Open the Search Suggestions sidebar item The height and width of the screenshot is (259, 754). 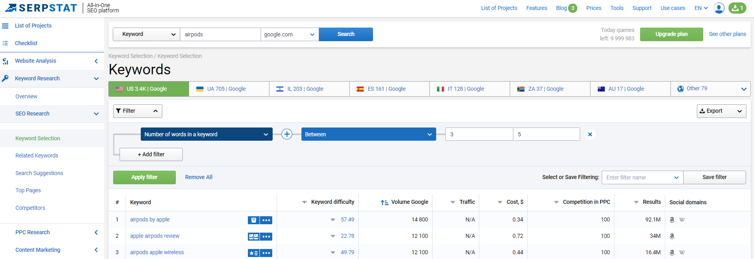point(39,173)
